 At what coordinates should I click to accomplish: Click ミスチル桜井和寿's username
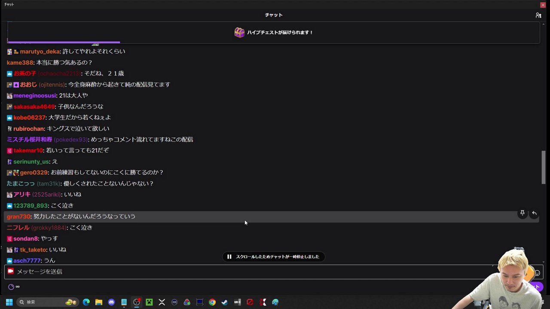pos(29,139)
